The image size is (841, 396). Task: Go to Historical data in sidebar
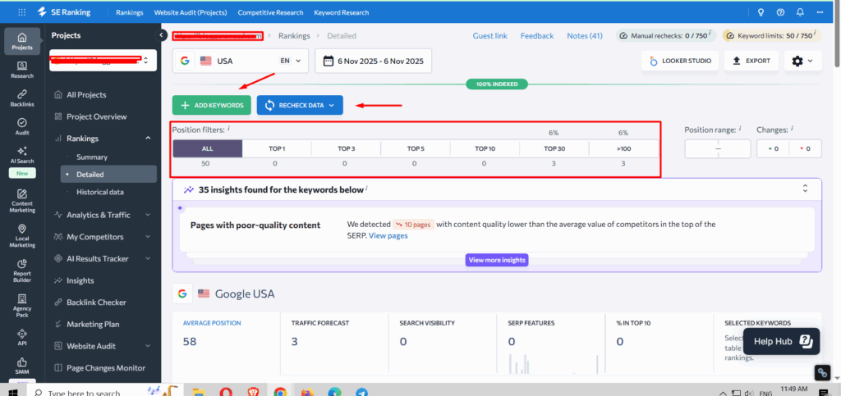point(100,192)
